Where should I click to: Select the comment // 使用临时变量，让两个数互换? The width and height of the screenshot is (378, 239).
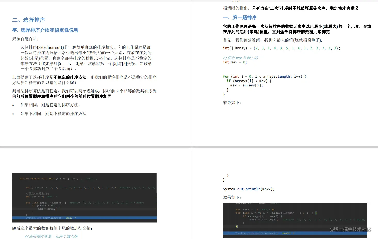click(51, 236)
